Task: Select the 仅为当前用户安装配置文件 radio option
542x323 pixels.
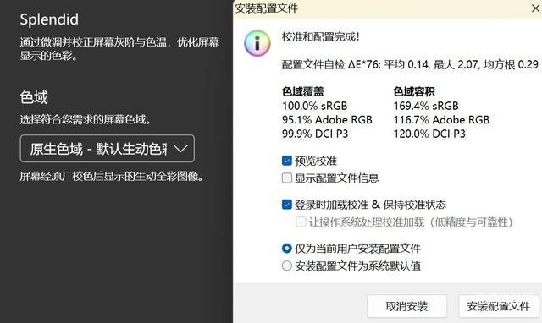Action: pyautogui.click(x=287, y=249)
